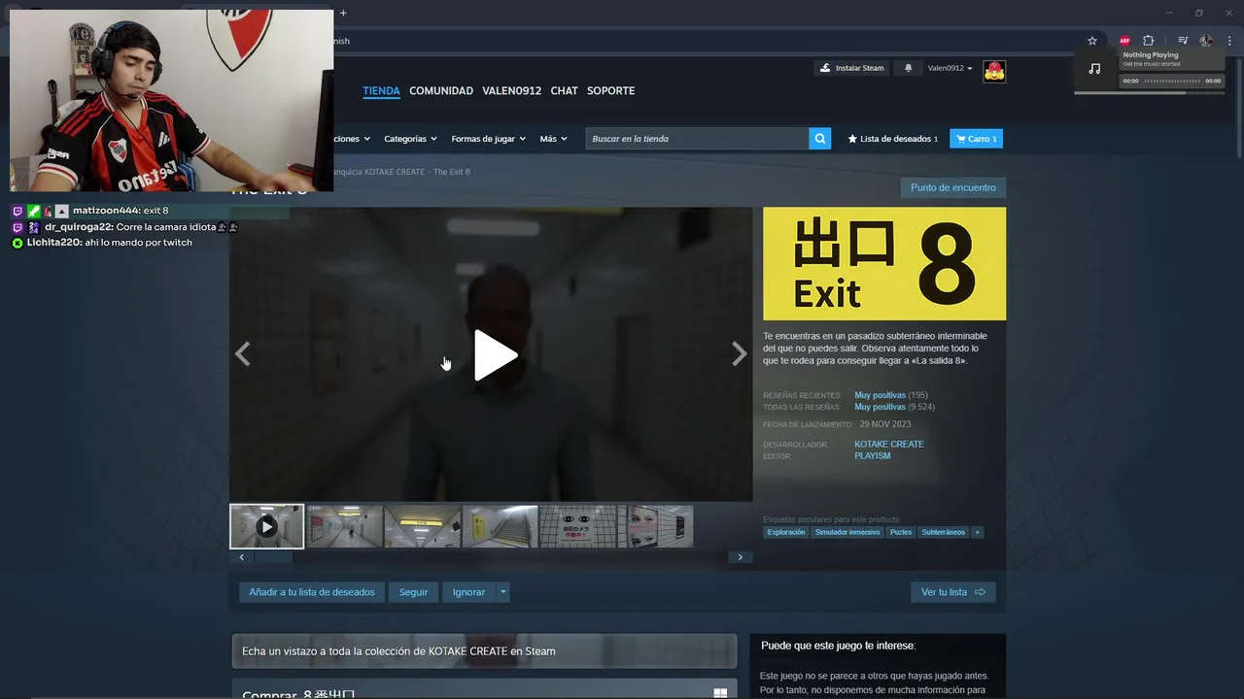Click the Simulador inmersivo tag
Viewport: 1244px width, 699px height.
pos(847,532)
